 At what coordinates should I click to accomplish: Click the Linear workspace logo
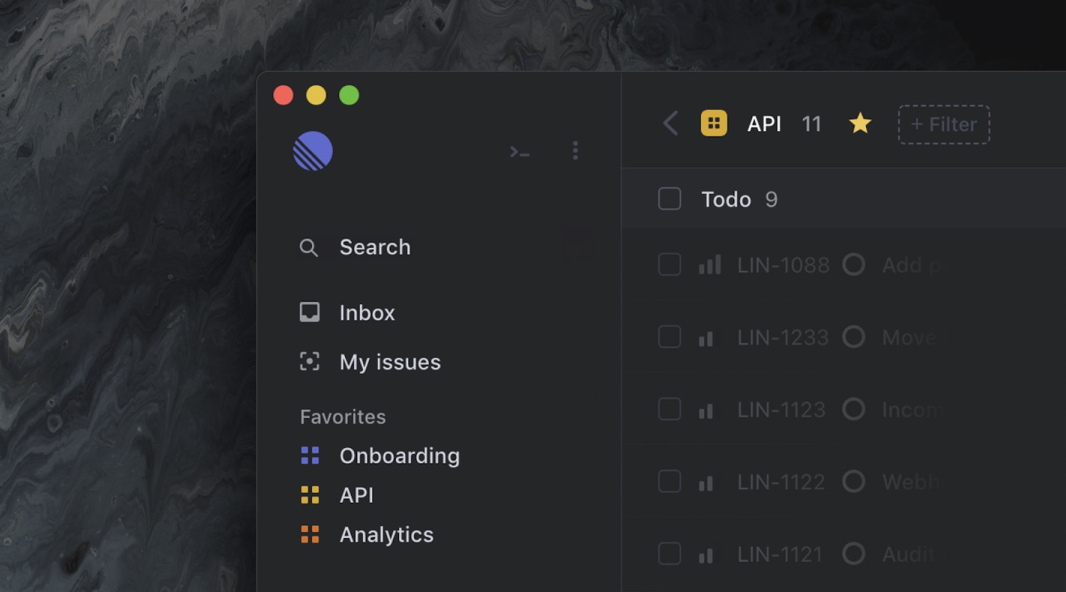pos(312,151)
